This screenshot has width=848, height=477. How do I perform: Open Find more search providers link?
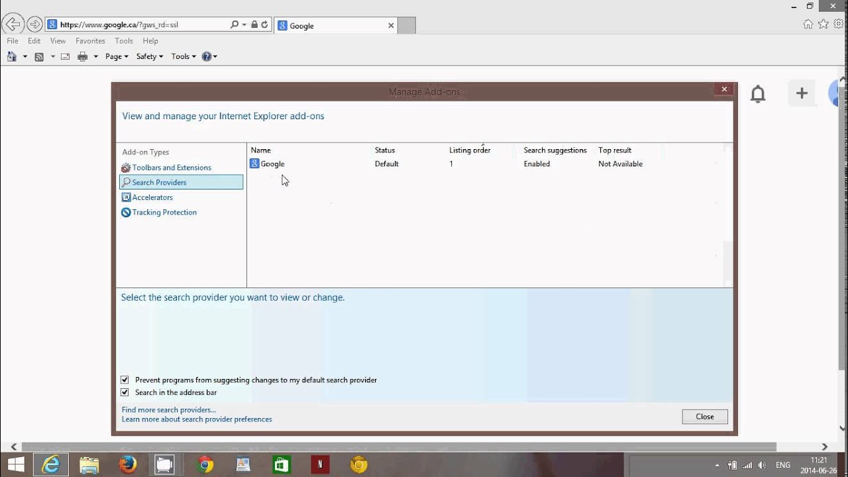(169, 410)
